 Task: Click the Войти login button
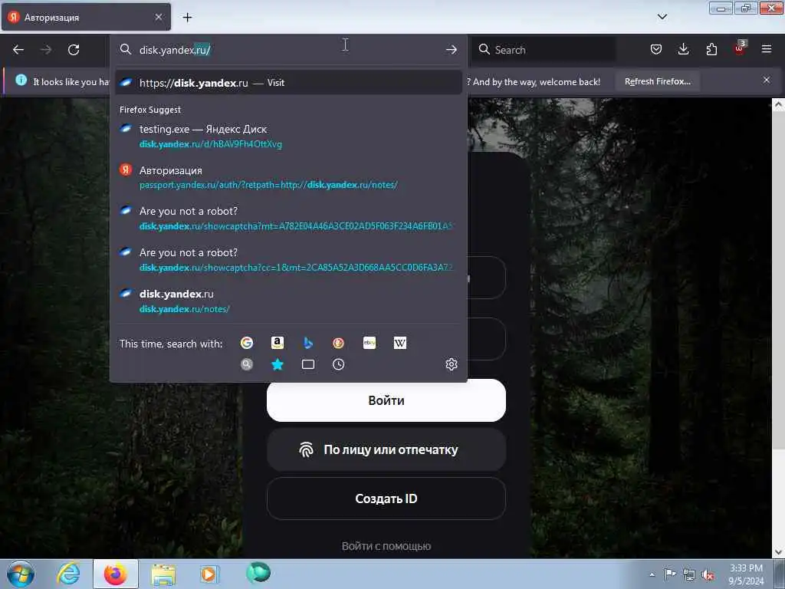(x=386, y=400)
